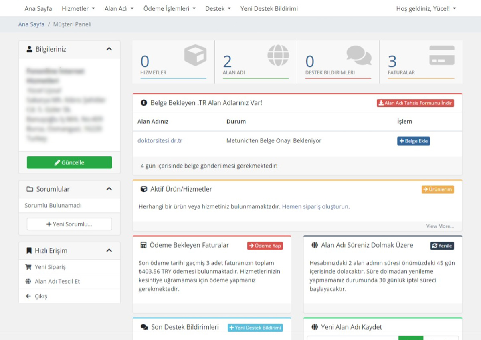Click the Ödeme Yap button

[265, 246]
